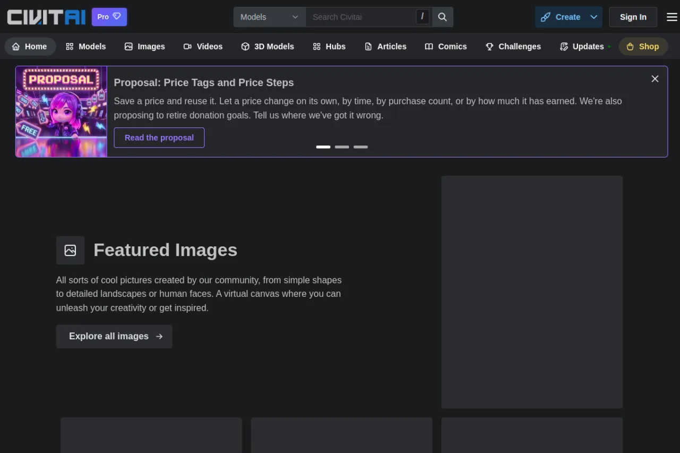
Task: Focus the Search Civitai input field
Action: [361, 17]
